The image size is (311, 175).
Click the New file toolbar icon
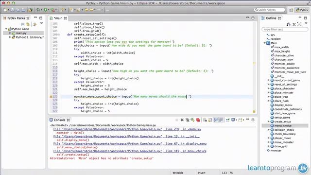(5, 10)
